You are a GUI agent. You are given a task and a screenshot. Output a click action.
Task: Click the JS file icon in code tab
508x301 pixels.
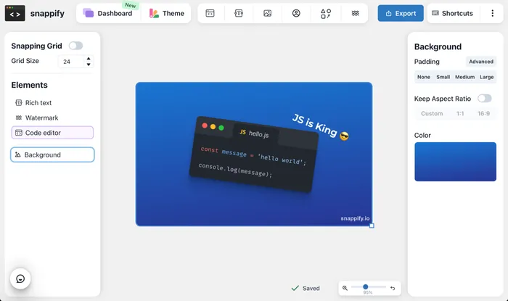(242, 132)
